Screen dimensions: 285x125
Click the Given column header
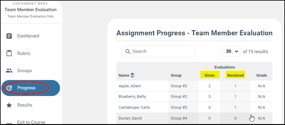tap(210, 75)
